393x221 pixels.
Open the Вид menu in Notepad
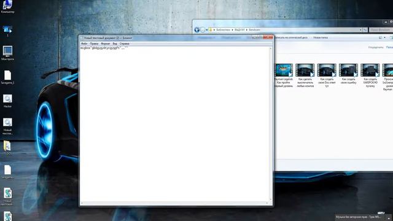(x=115, y=44)
